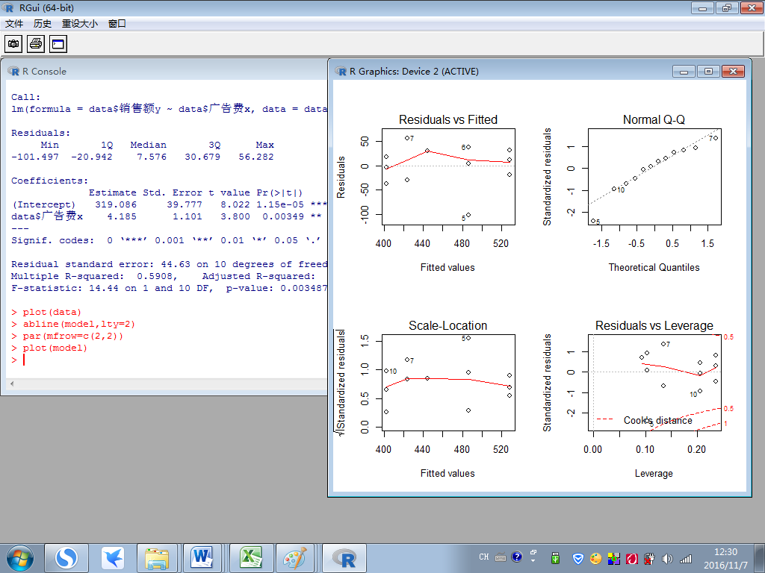Click the R logo in the R Console title bar
Viewport: 765px width, 573px height.
[13, 71]
